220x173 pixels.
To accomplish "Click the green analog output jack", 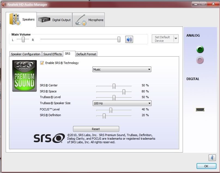I will 200,49.
